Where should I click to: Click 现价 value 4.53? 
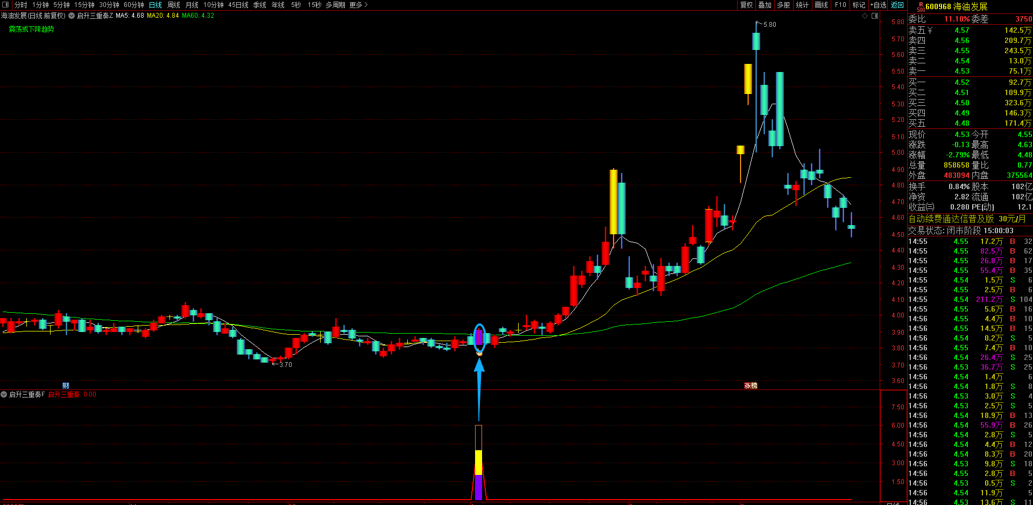pyautogui.click(x=962, y=135)
